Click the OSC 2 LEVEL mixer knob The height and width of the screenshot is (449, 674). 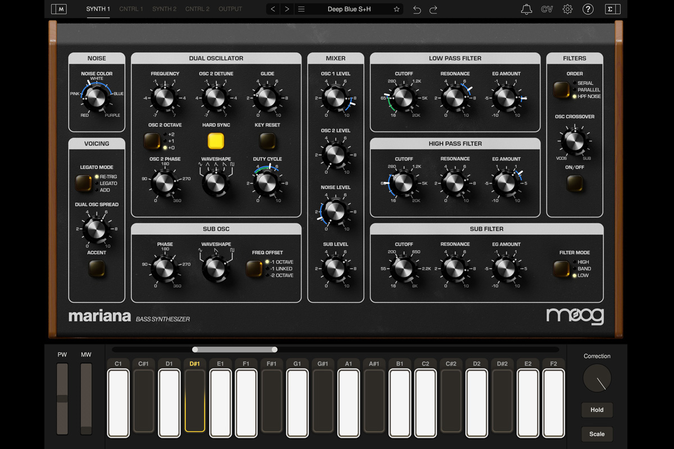click(335, 154)
